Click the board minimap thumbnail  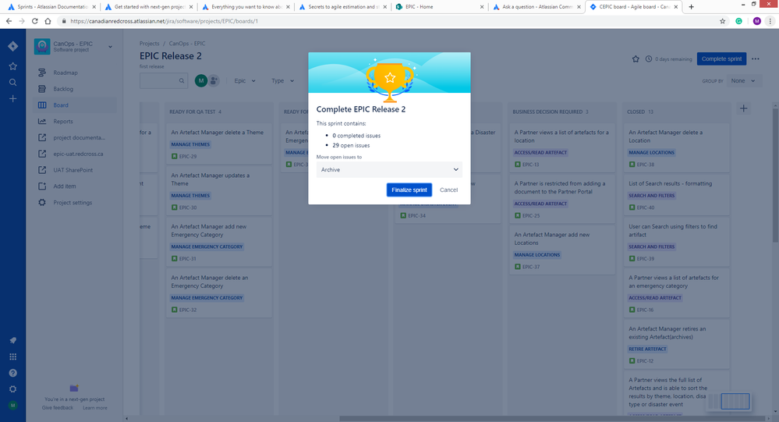(729, 401)
